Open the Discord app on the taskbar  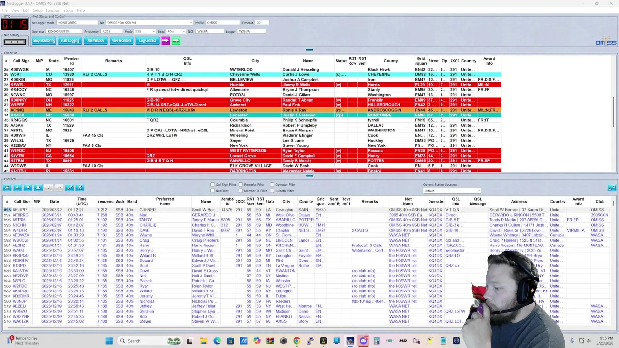click(x=363, y=341)
